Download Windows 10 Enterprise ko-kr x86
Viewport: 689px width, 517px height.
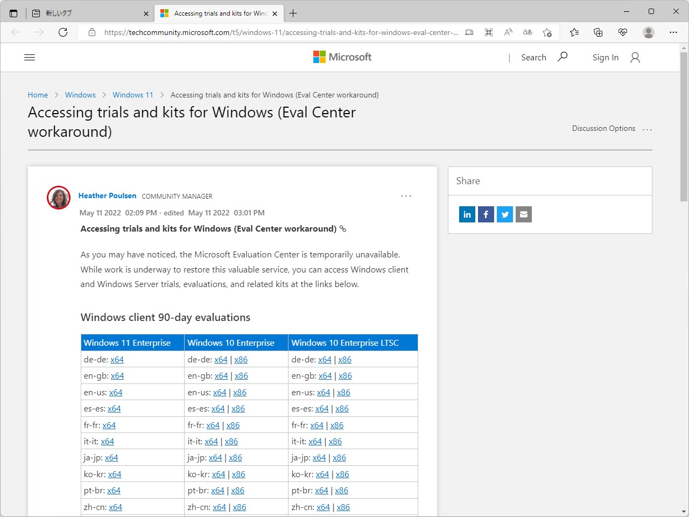238,474
